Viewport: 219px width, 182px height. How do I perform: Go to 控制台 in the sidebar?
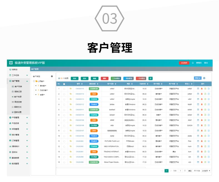click(x=15, y=69)
